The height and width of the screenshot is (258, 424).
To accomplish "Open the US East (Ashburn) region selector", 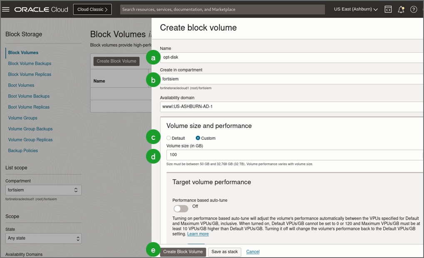I will tap(355, 8).
